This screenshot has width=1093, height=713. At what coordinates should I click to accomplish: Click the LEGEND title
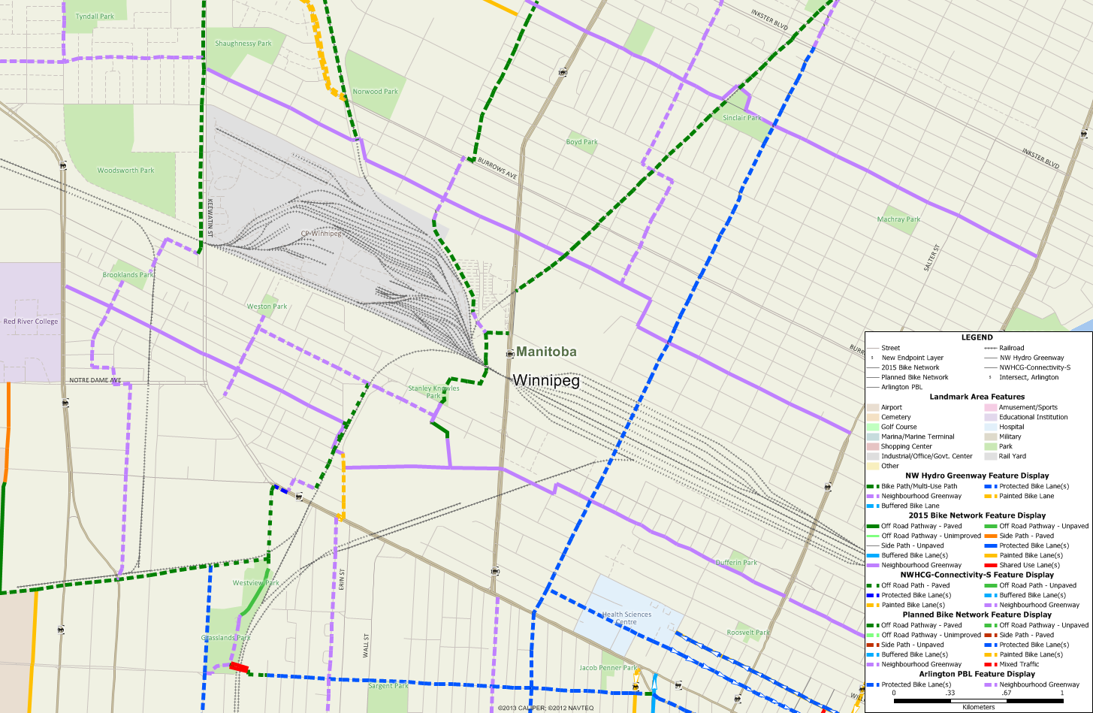pos(977,337)
